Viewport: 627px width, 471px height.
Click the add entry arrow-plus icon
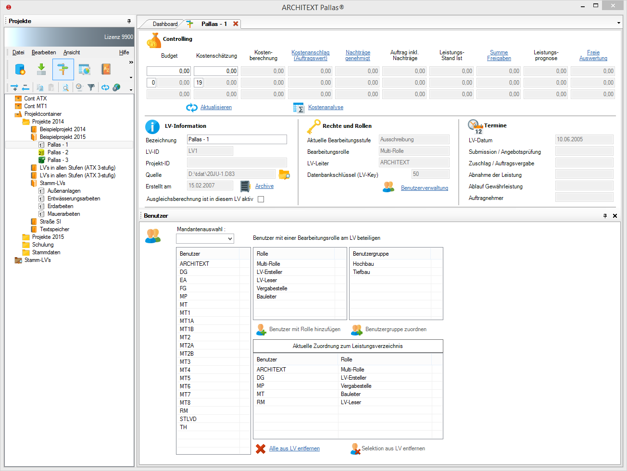(x=14, y=87)
